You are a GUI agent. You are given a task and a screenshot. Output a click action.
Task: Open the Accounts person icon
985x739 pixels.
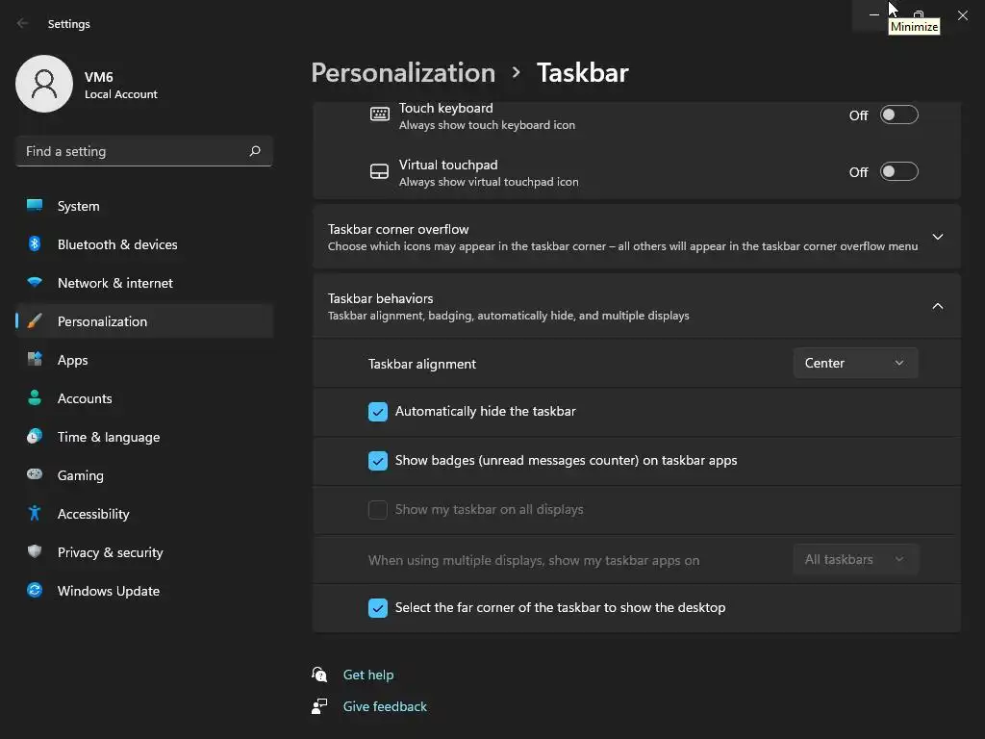[35, 398]
